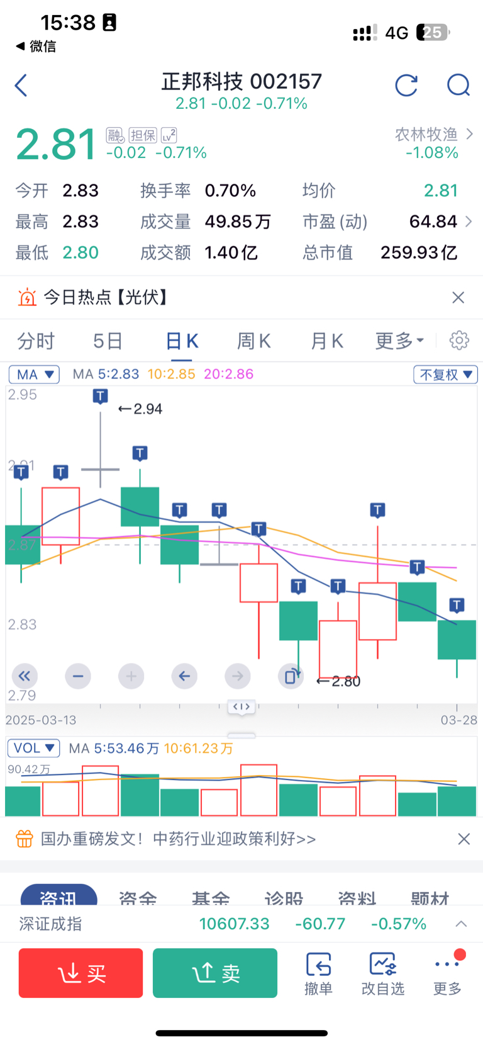The height and width of the screenshot is (1047, 483).
Task: Open the stock search magnifier
Action: (x=458, y=85)
